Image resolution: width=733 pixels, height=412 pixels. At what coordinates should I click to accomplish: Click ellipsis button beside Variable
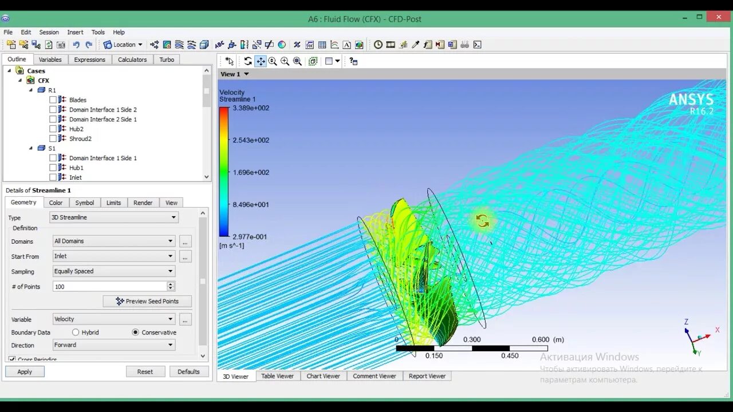[x=185, y=319]
